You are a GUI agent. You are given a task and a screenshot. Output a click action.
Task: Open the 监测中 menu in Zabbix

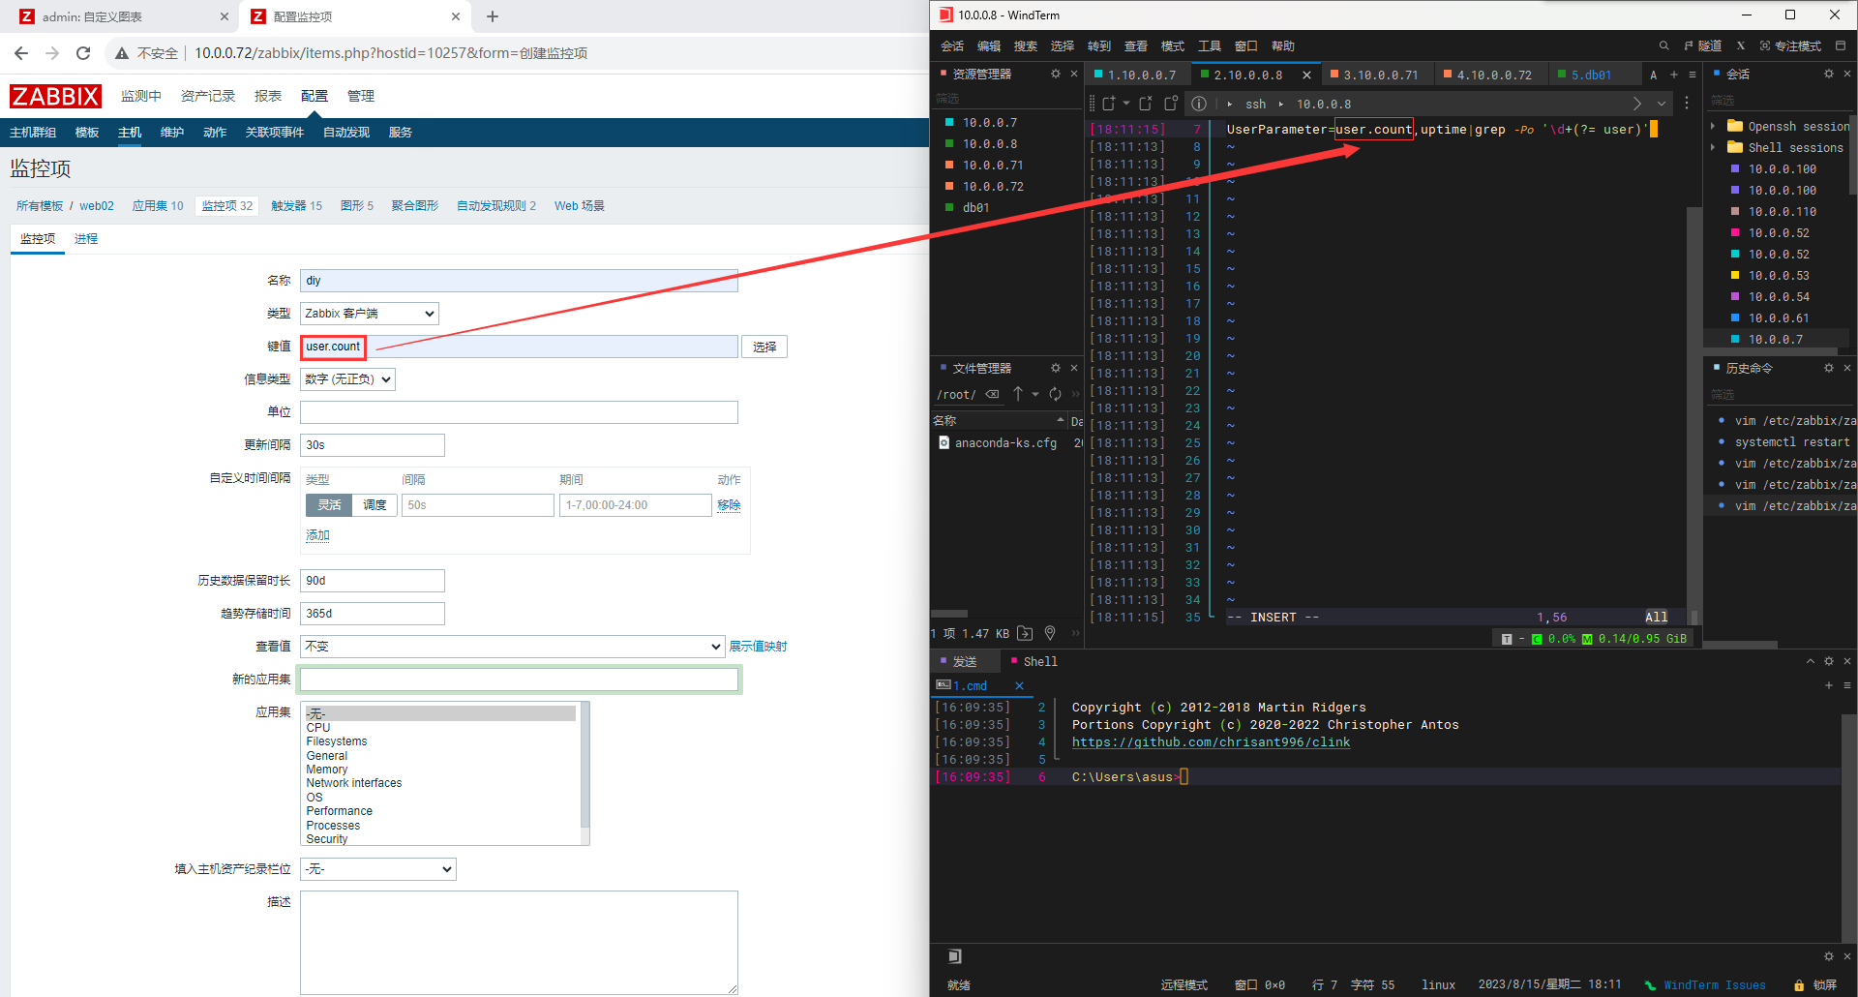click(x=141, y=96)
